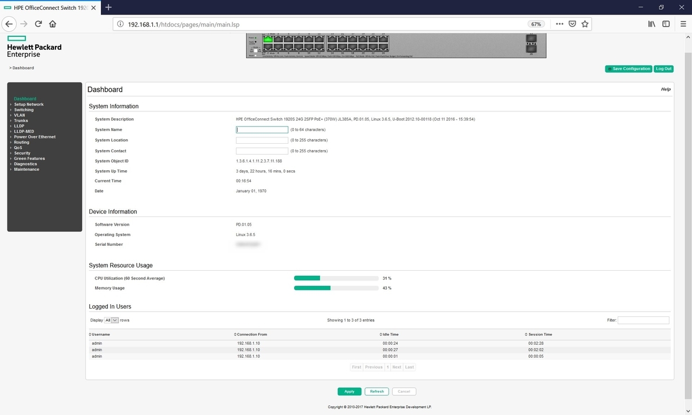Open a new browser tab
Viewport: 692px width, 415px height.
[108, 7]
